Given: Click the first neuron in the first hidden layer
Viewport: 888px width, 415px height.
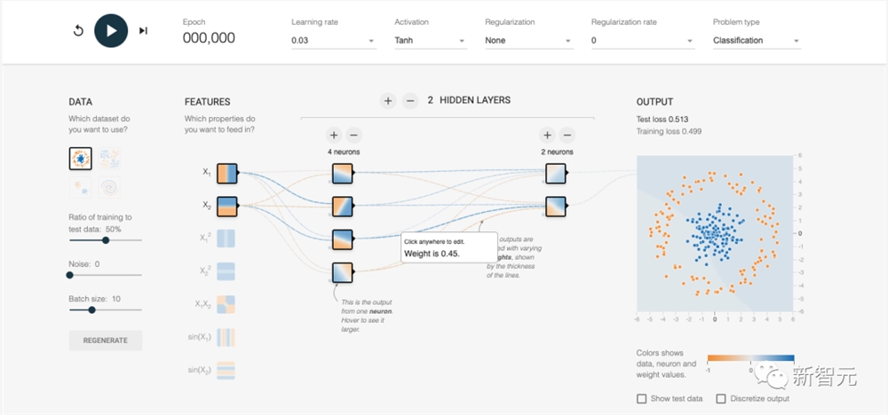Looking at the screenshot, I should 343,173.
